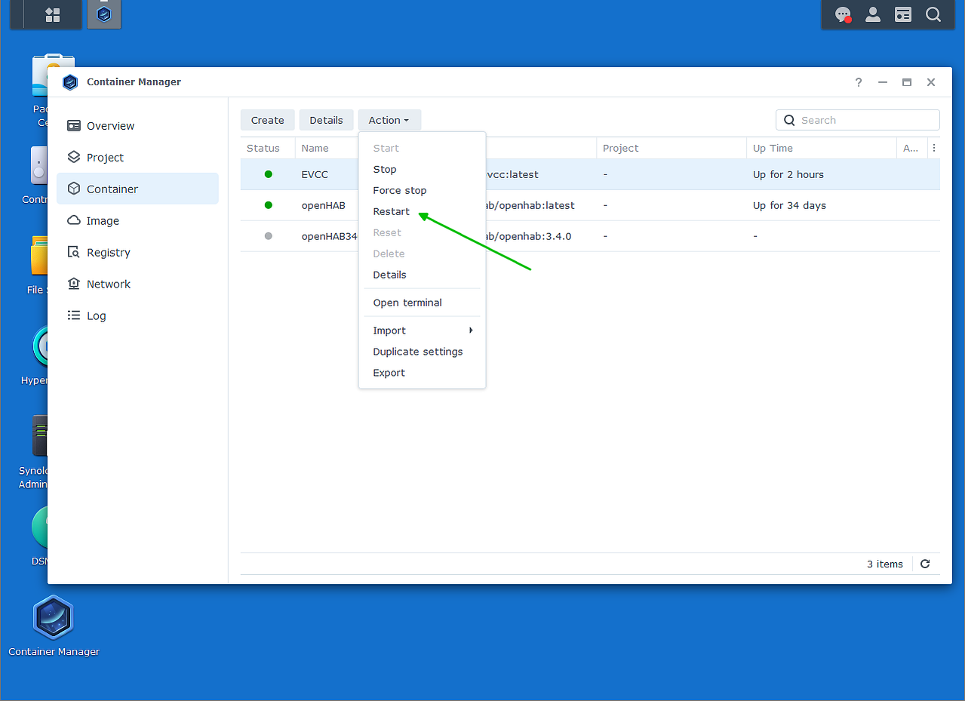Click the gray status dot for openHAB34
The image size is (965, 701).
point(268,236)
